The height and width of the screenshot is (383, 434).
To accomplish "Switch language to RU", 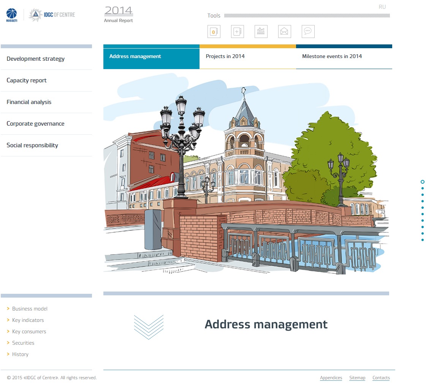I will (382, 7).
